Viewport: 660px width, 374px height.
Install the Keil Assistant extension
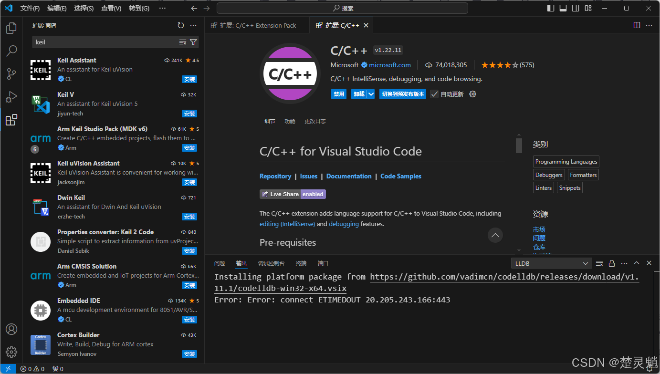click(189, 79)
